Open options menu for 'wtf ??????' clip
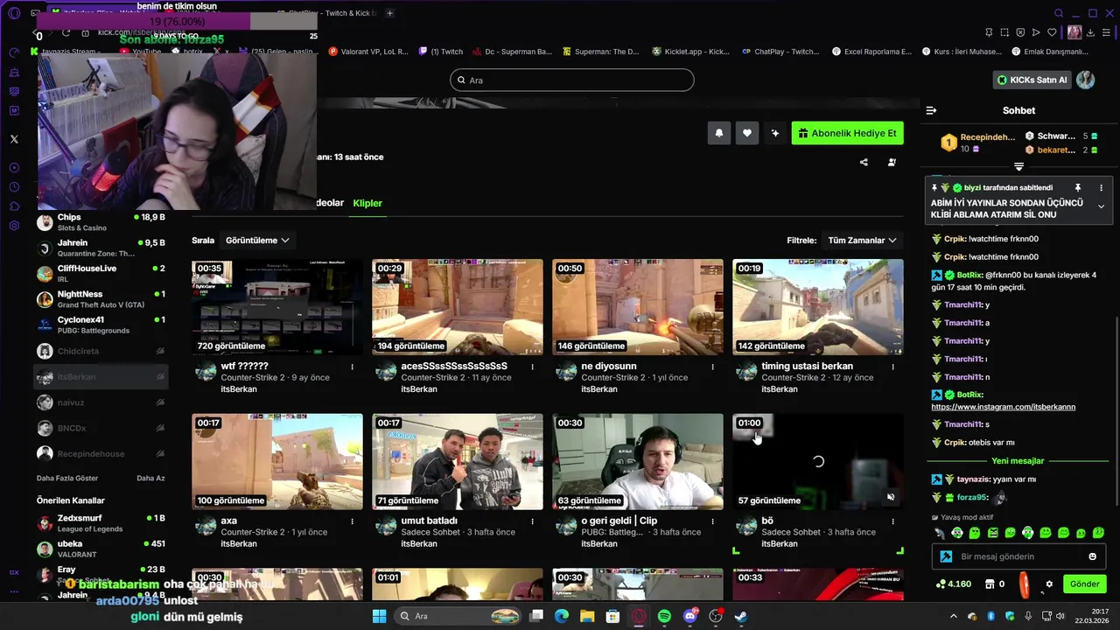The height and width of the screenshot is (630, 1120). coord(353,367)
